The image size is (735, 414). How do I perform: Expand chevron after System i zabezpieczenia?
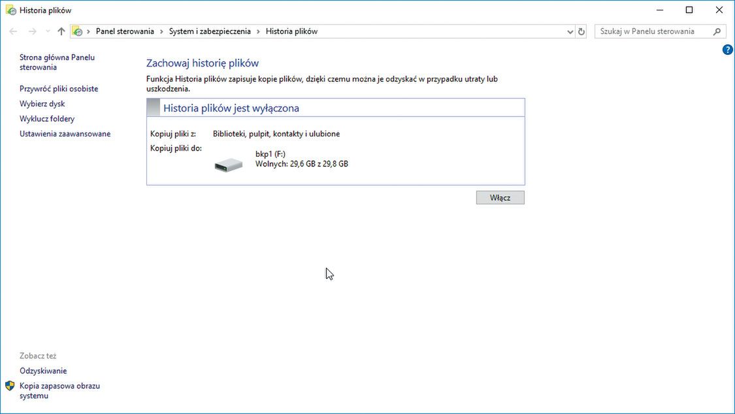[258, 31]
